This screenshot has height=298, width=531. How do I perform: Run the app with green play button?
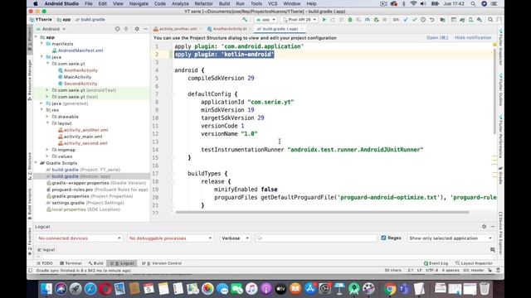(324, 20)
